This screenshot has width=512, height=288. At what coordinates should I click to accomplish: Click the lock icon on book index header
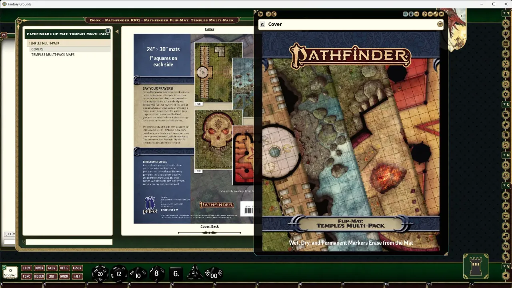108,31
